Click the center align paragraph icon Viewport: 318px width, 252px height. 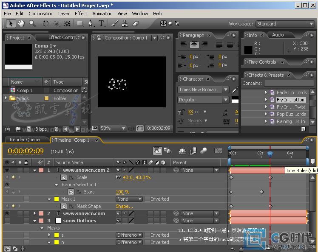click(x=194, y=44)
